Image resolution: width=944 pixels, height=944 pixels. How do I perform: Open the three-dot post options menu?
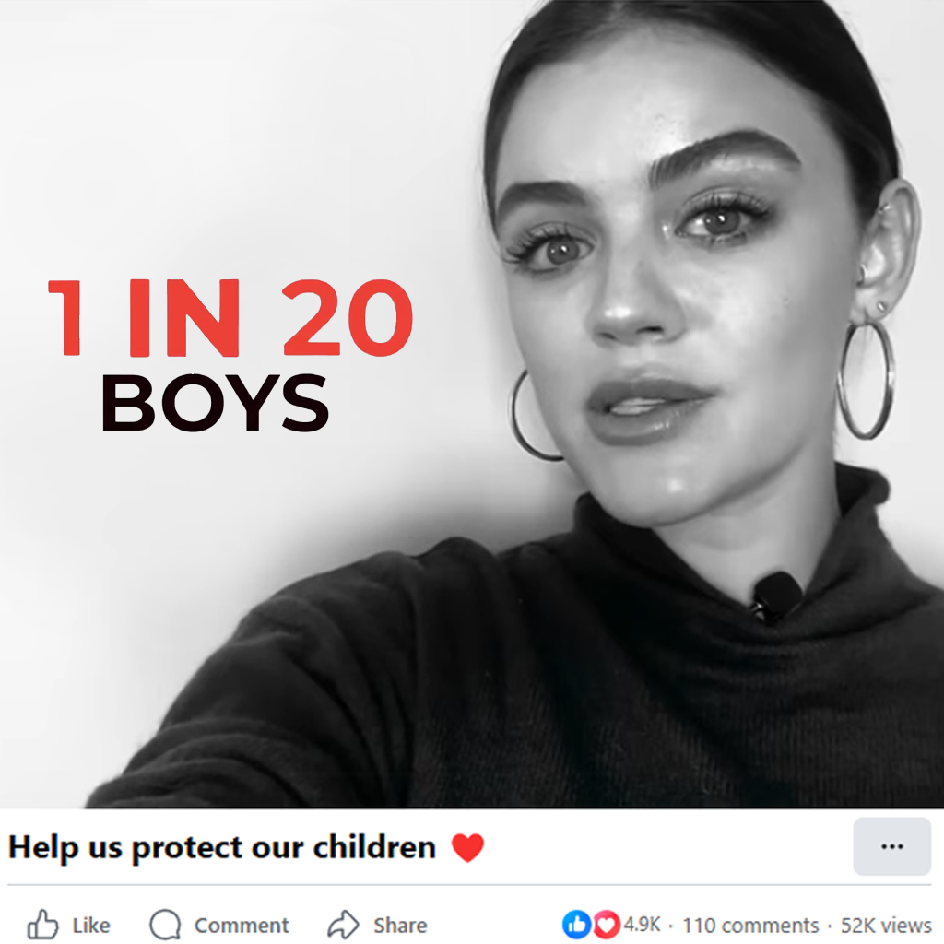891,846
